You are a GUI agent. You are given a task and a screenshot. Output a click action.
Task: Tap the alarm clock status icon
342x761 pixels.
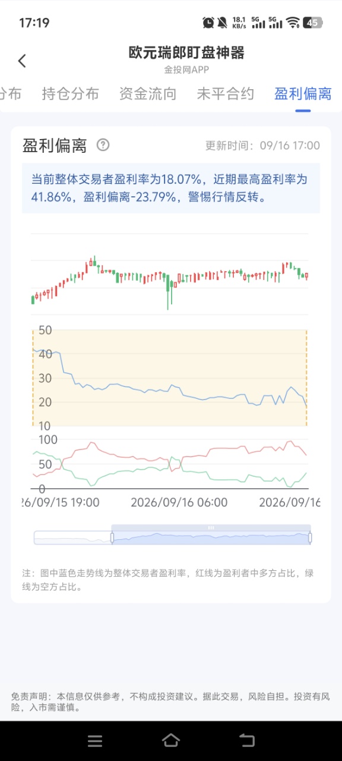click(208, 23)
